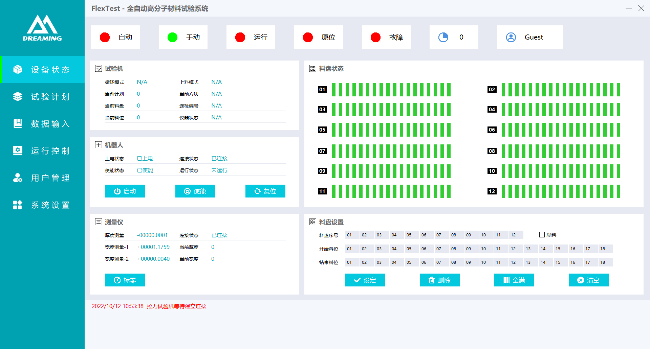Screen dimensions: 650x349
Task: Expand the 机器人 panel
Action: point(99,145)
